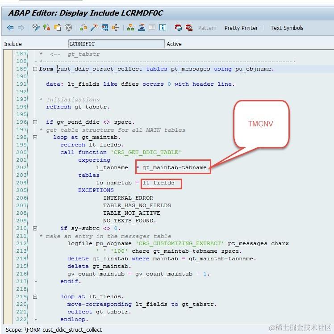Click move-corresponding keyword on line 220

(x=100, y=304)
